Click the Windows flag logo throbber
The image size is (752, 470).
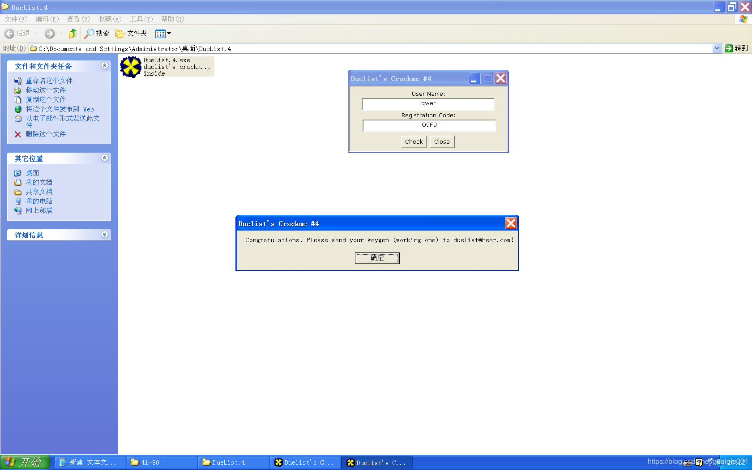click(x=743, y=19)
